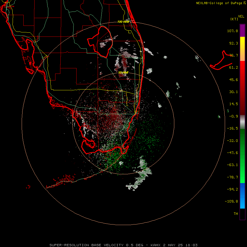The height and width of the screenshot is (247, 247).
Task: Select the 45.6 legend value
Action: [234, 80]
